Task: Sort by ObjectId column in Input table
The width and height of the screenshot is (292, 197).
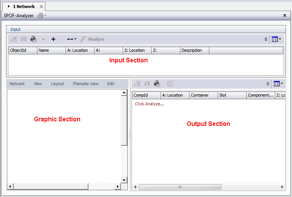Action: pos(23,51)
